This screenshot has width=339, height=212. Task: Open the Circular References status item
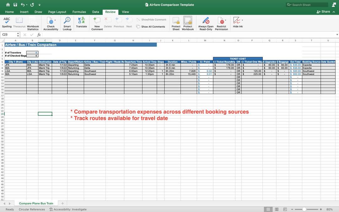click(31, 209)
